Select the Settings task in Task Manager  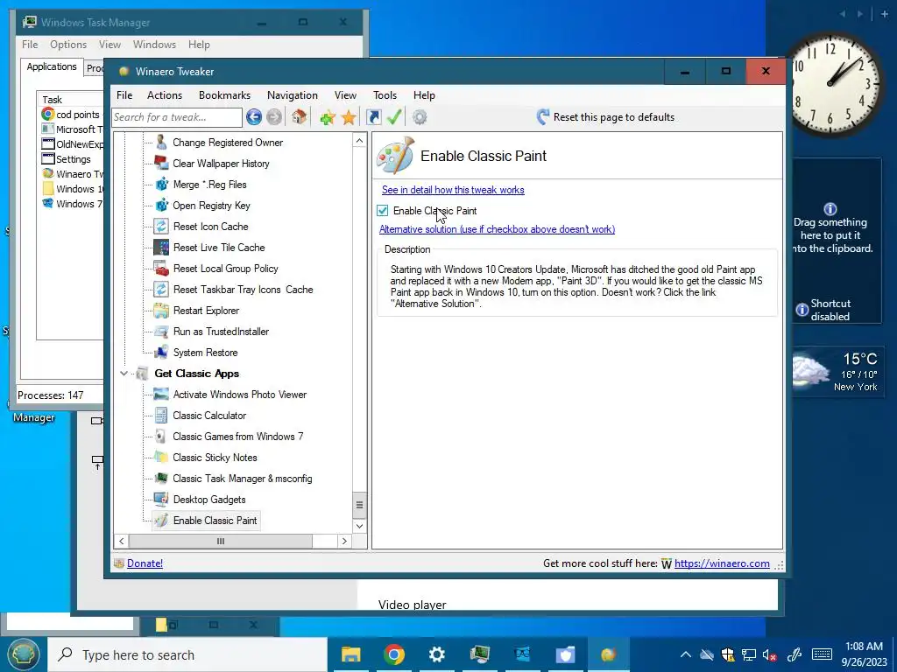pyautogui.click(x=67, y=159)
